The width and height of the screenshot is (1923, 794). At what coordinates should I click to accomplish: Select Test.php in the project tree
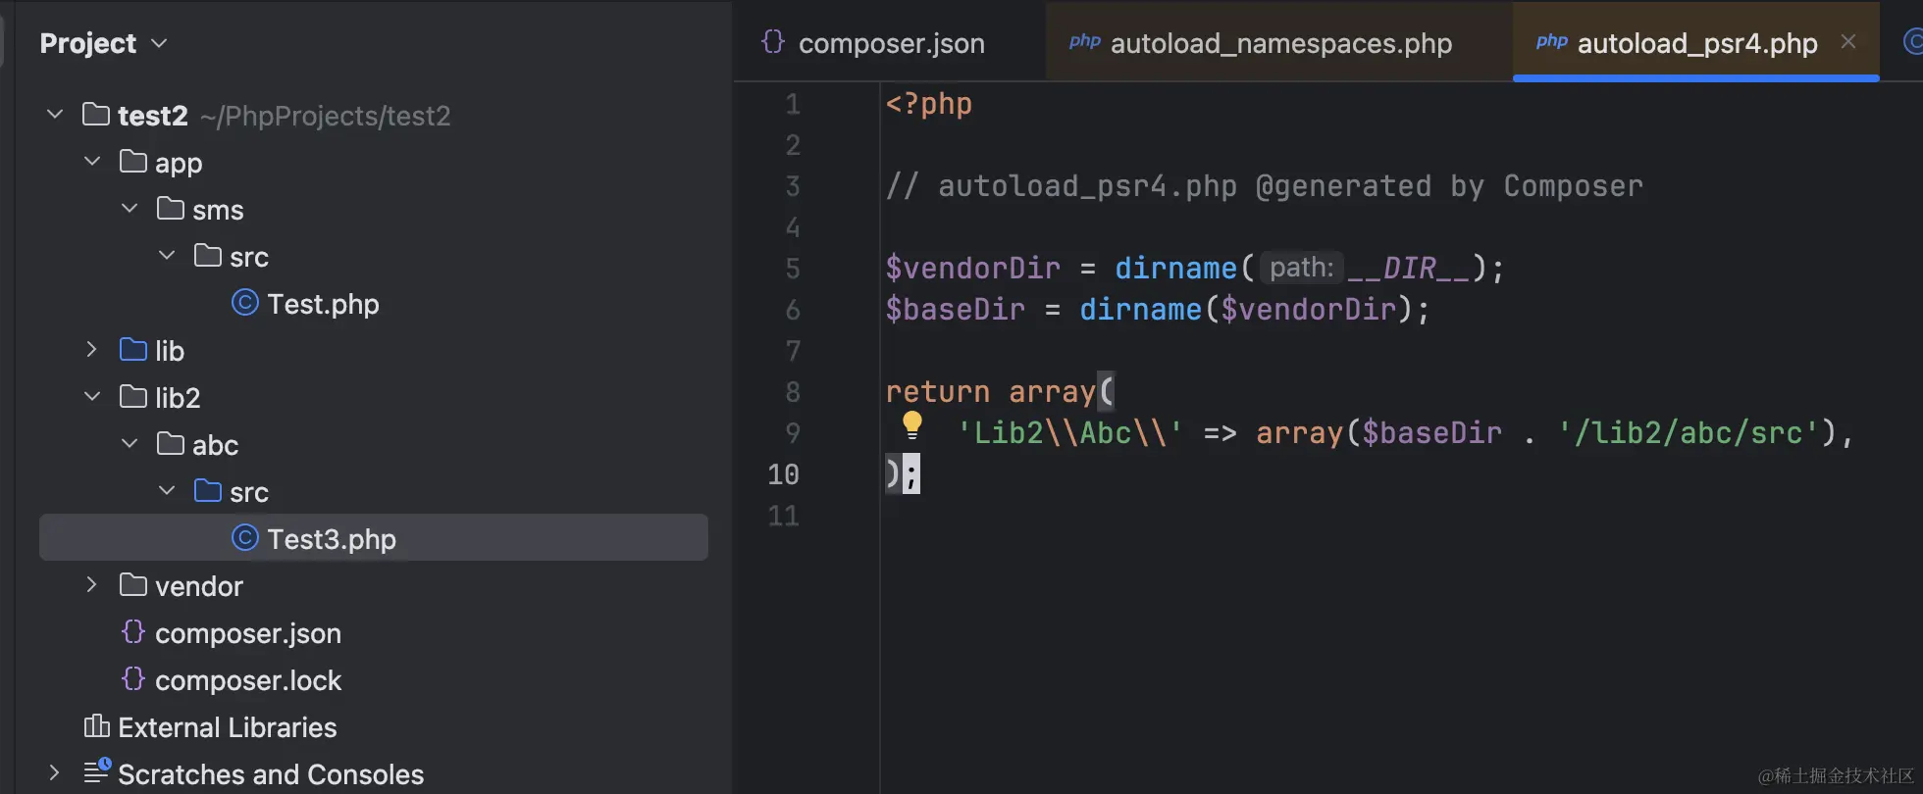tap(323, 304)
